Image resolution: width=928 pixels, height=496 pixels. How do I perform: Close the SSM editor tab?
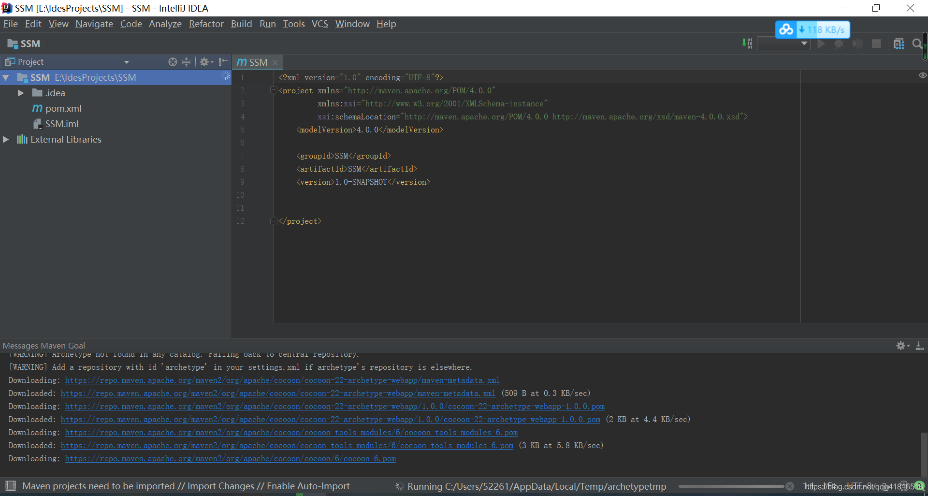(x=275, y=62)
